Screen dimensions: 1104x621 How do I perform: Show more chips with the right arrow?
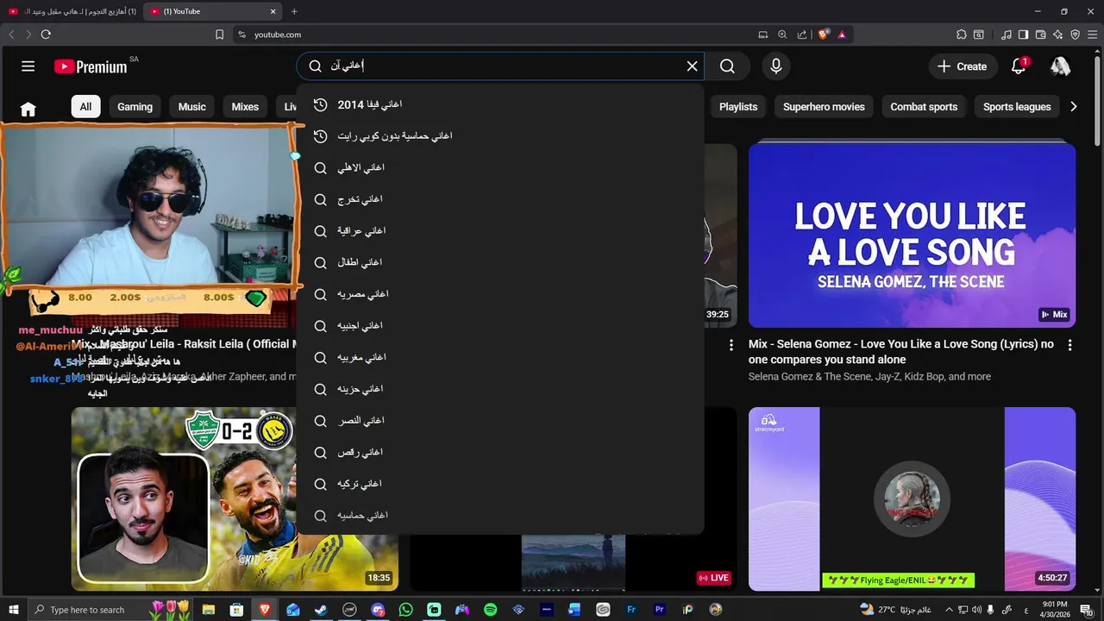[1073, 107]
